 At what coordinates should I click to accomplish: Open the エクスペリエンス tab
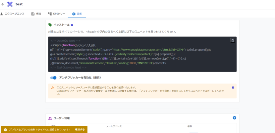click(x=12, y=14)
